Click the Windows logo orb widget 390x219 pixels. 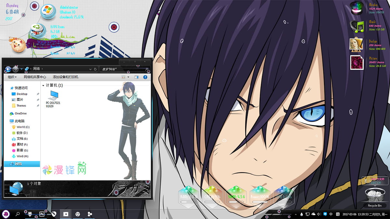48,11
